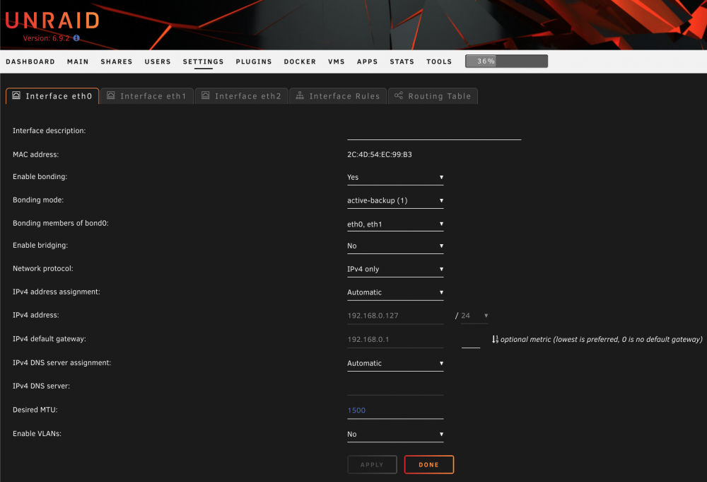
Task: Click the Enable bridging label
Action: [40, 245]
